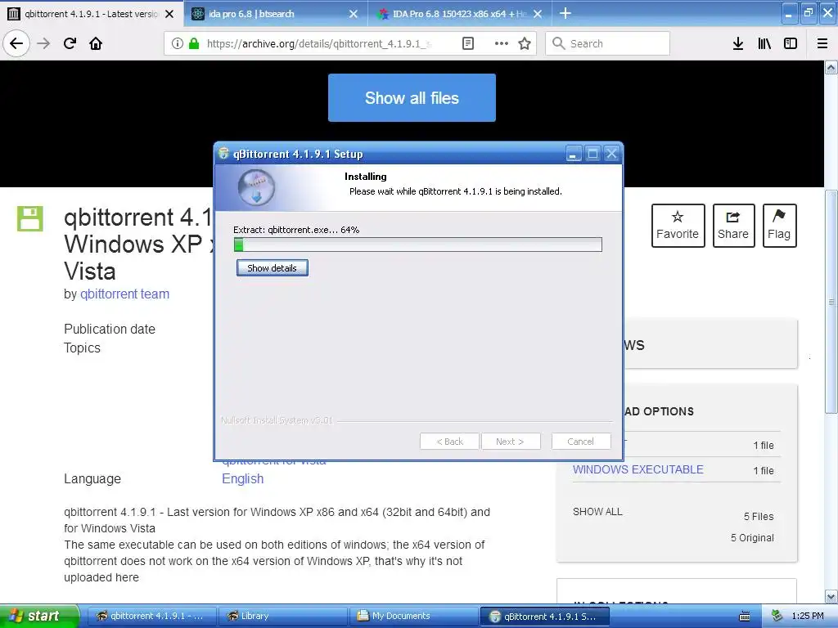Toggle reader view in address bar
This screenshot has height=628, width=838.
click(x=467, y=43)
